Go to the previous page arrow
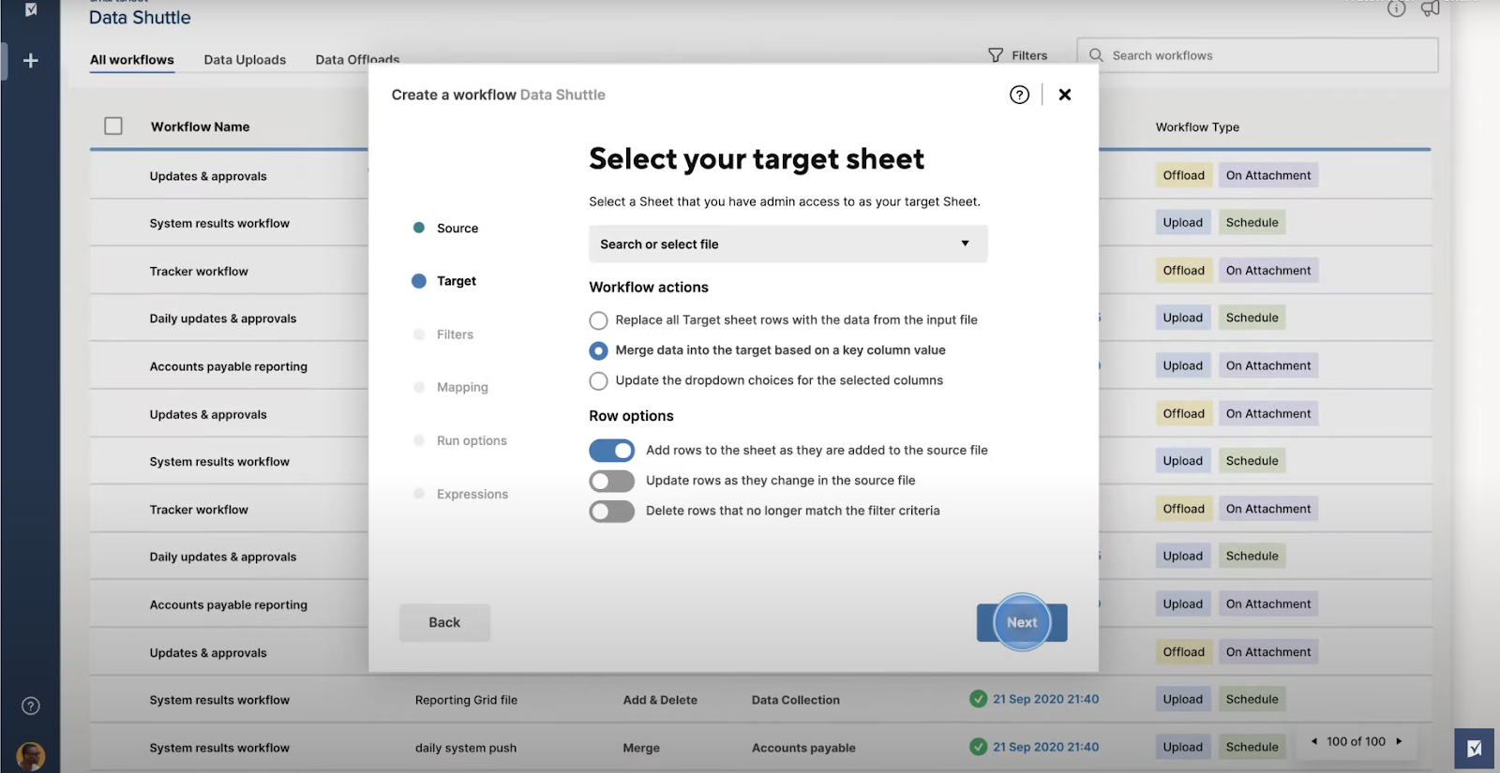1500x773 pixels. coord(1314,741)
